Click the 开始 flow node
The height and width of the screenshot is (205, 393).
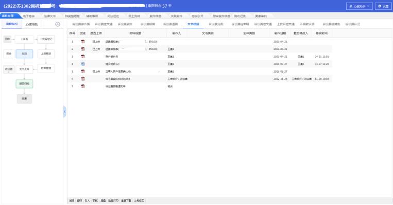click(7, 39)
